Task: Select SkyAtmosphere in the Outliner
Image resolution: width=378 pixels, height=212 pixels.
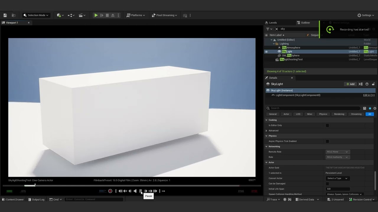Action: tap(291, 48)
